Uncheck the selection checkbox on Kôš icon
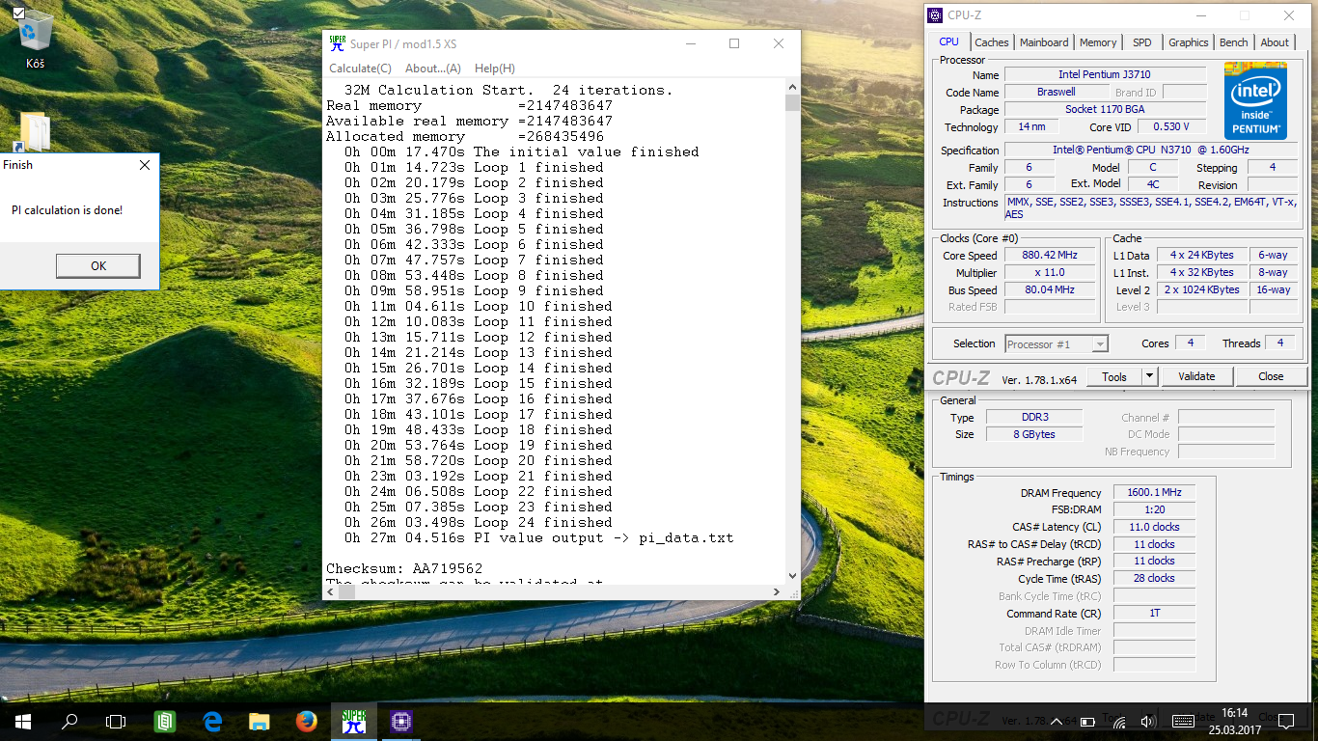Viewport: 1318px width, 741px height. click(19, 13)
